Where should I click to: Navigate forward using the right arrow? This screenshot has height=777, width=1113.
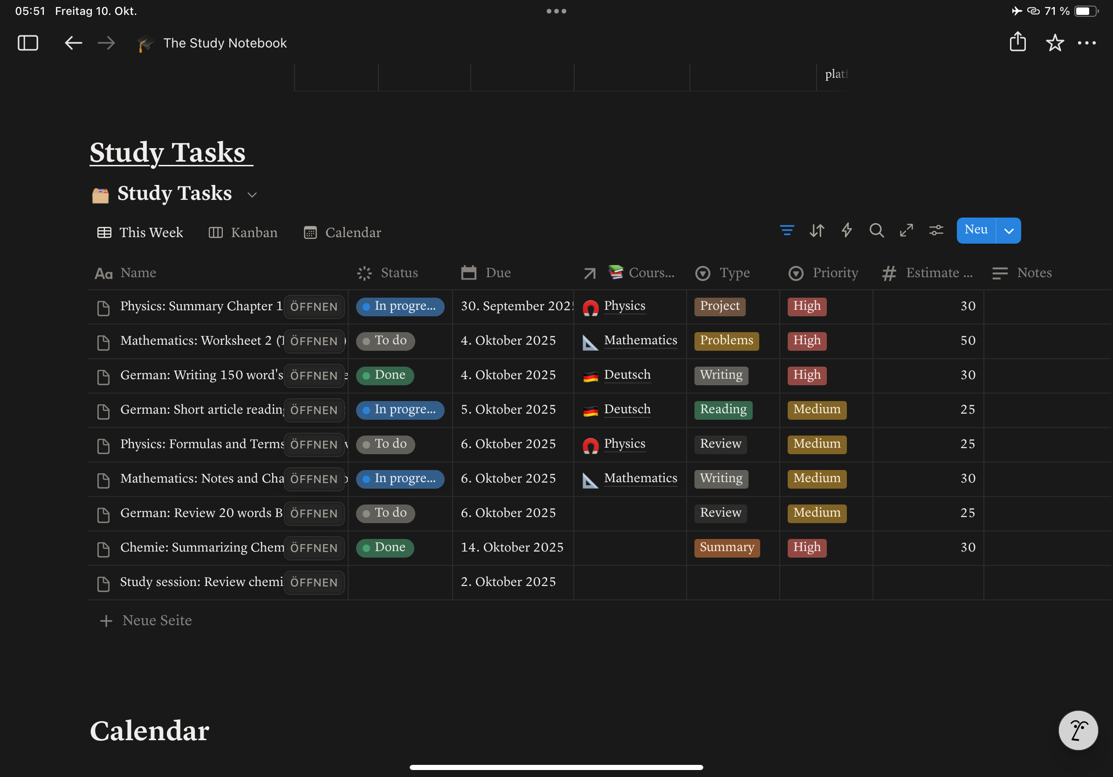[106, 43]
